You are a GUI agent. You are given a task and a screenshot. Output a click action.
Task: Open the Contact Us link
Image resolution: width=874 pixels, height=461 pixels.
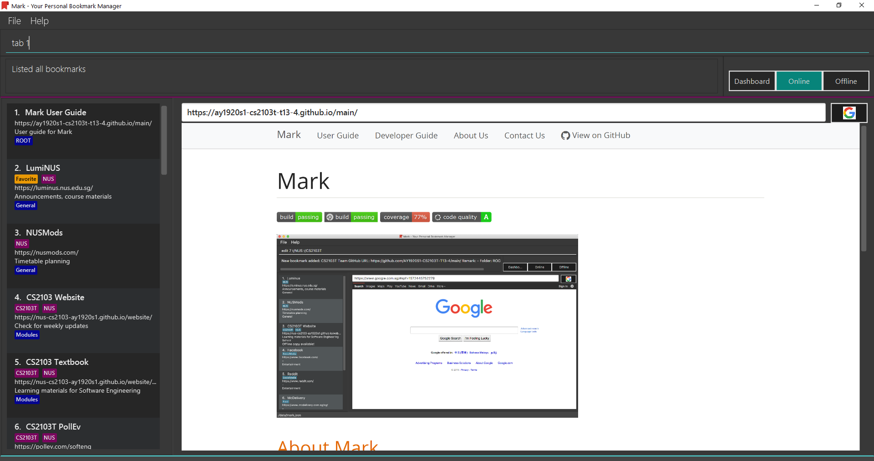[524, 136]
